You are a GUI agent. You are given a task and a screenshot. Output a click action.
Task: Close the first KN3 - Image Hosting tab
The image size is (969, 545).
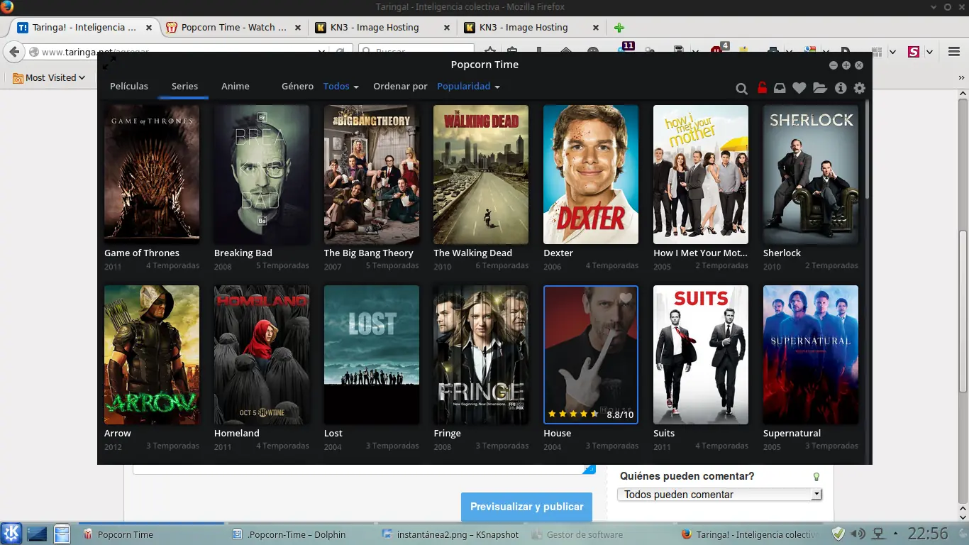point(446,28)
